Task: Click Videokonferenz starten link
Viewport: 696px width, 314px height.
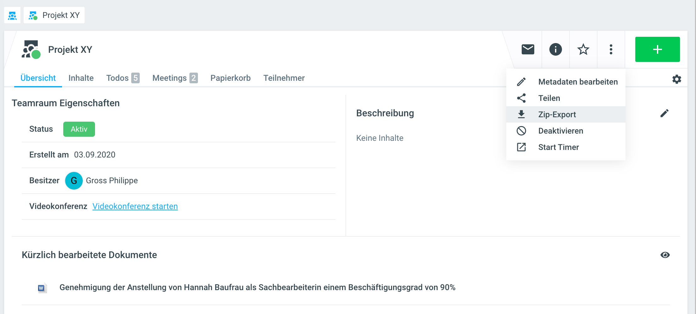Action: pyautogui.click(x=135, y=206)
